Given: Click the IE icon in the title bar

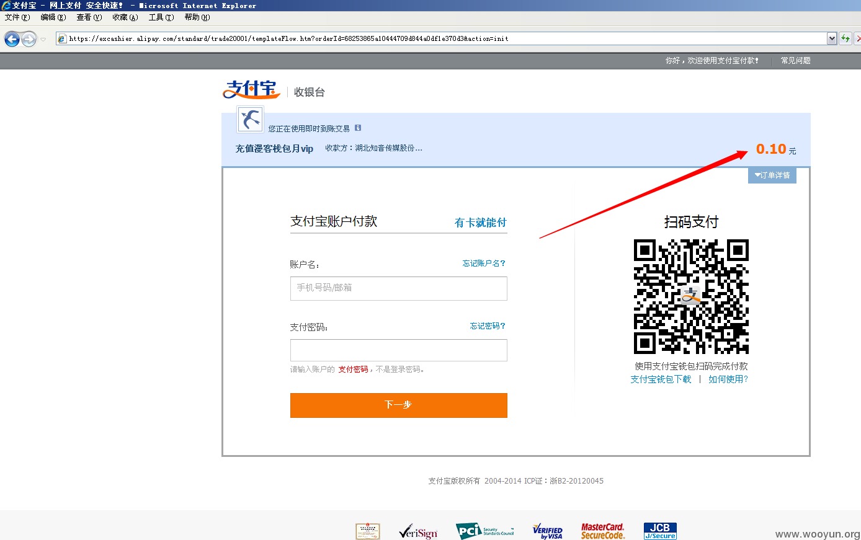Looking at the screenshot, I should click(6, 6).
